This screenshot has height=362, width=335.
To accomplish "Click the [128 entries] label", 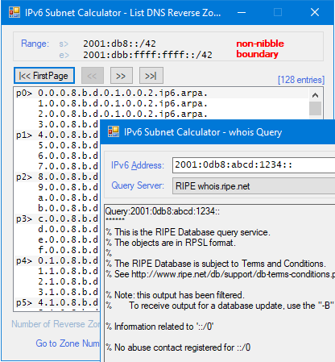I will [x=301, y=80].
